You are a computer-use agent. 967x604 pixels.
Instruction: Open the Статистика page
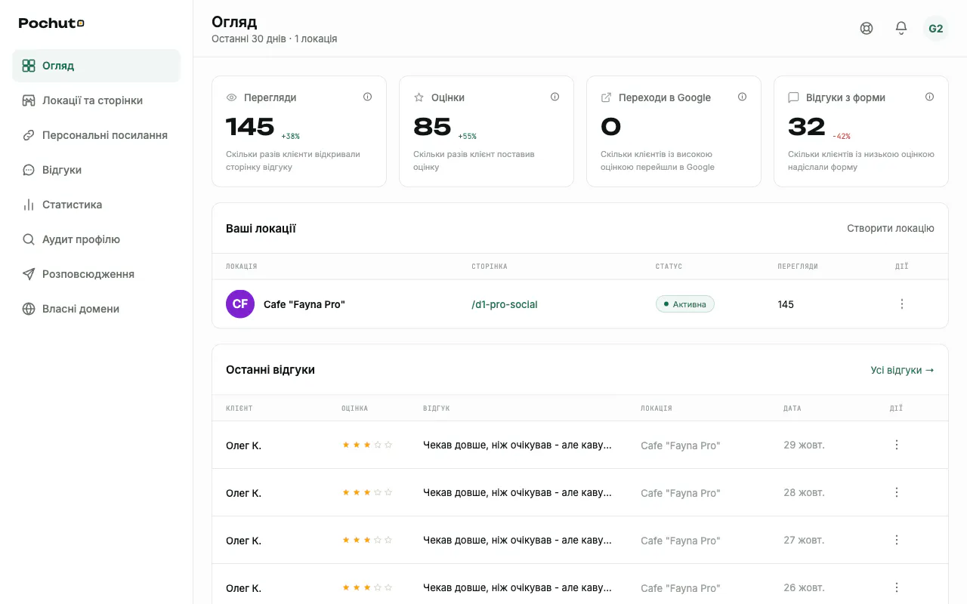click(97, 205)
